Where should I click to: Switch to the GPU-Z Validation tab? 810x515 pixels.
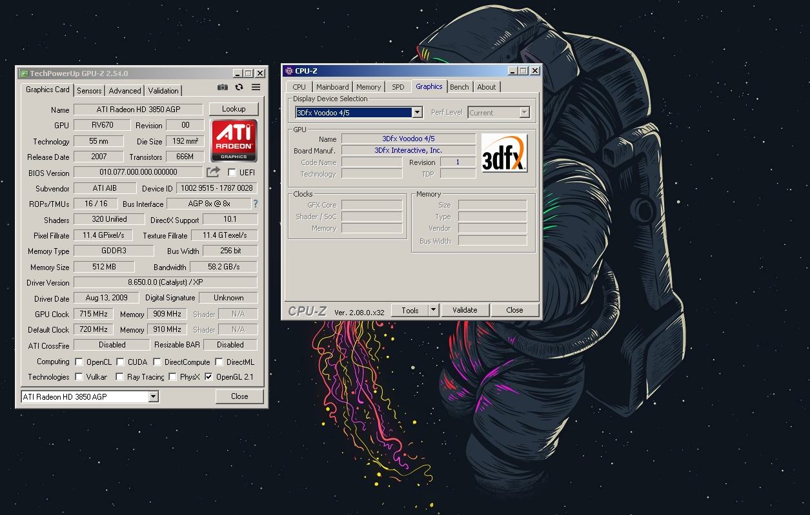pyautogui.click(x=163, y=91)
